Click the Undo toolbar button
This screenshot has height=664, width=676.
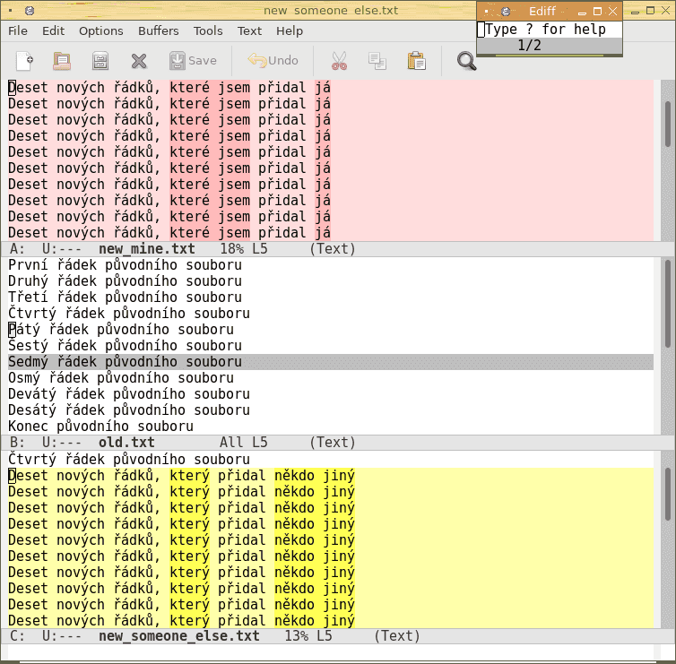(x=273, y=61)
